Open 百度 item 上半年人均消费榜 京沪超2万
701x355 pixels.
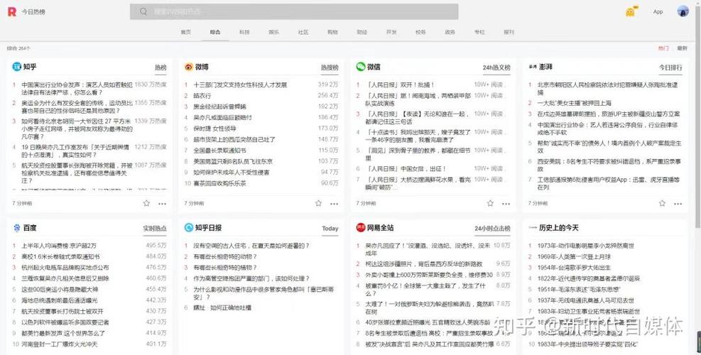tap(59, 246)
